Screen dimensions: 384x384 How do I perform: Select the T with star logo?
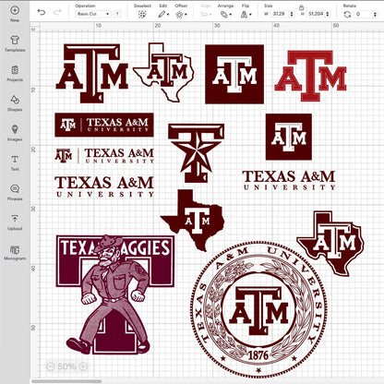click(196, 153)
